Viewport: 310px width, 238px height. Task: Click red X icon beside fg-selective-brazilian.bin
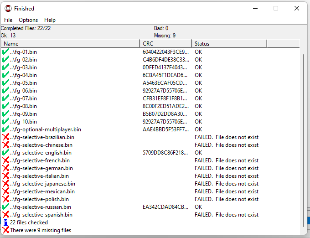click(x=5, y=137)
